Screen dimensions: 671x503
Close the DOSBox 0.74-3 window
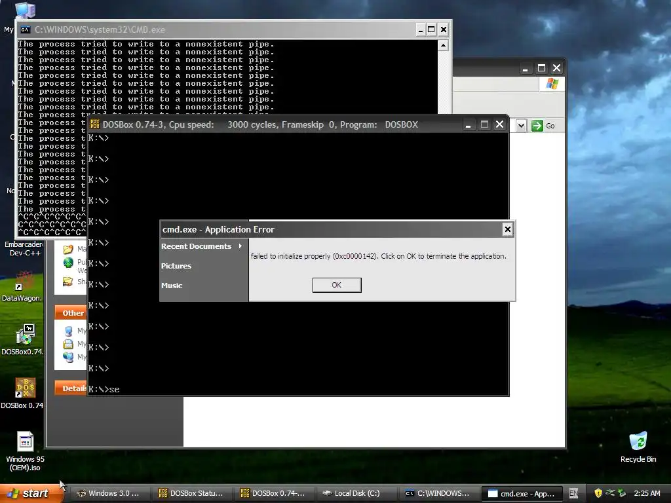499,125
